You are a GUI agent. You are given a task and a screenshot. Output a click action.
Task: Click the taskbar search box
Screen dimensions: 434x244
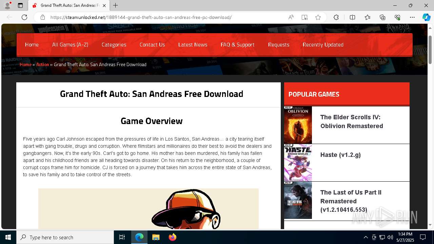65,237
